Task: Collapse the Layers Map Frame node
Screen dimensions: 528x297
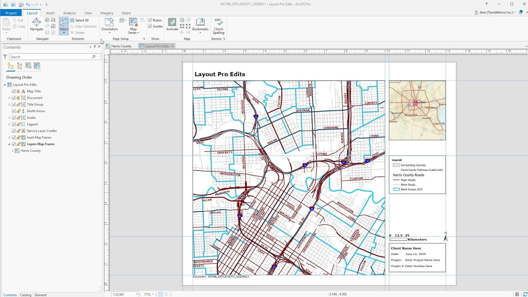Action: 9,144
